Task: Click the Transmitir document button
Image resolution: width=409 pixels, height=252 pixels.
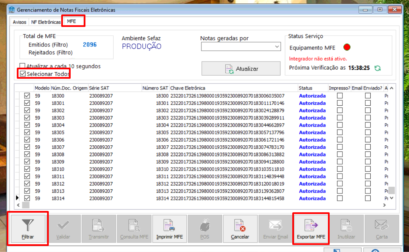Action: 99,229
